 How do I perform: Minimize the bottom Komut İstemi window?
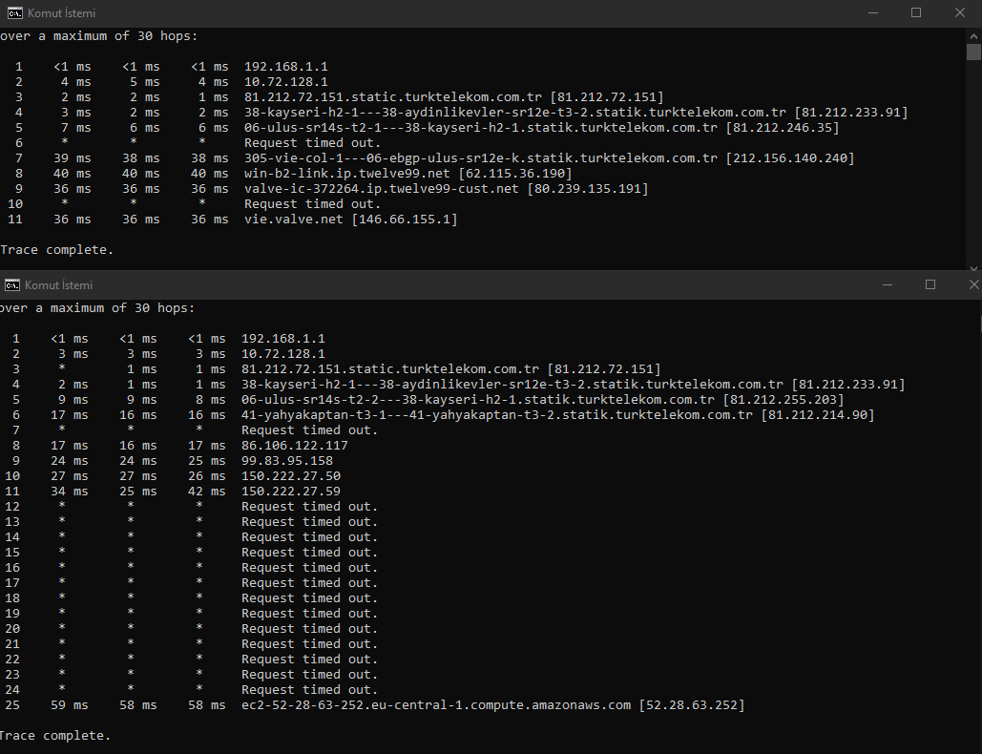[887, 284]
